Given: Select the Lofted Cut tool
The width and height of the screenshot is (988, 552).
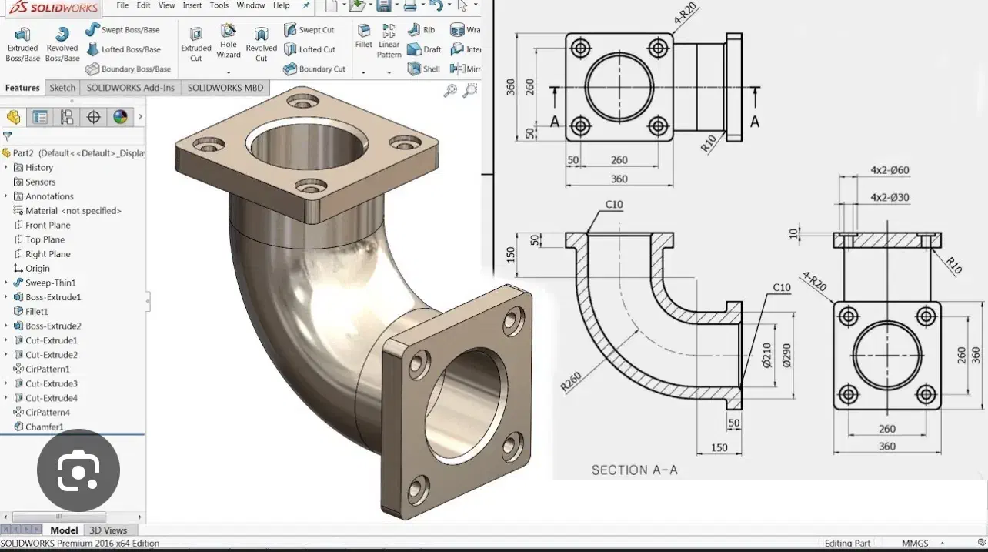Looking at the screenshot, I should point(310,49).
